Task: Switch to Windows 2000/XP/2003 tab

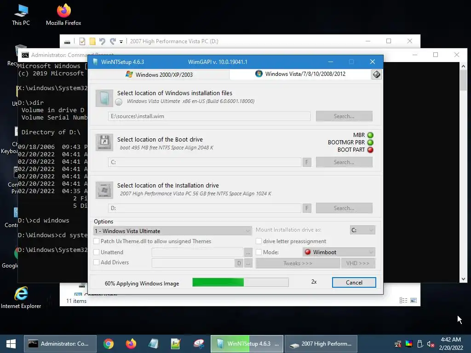Action: point(159,75)
